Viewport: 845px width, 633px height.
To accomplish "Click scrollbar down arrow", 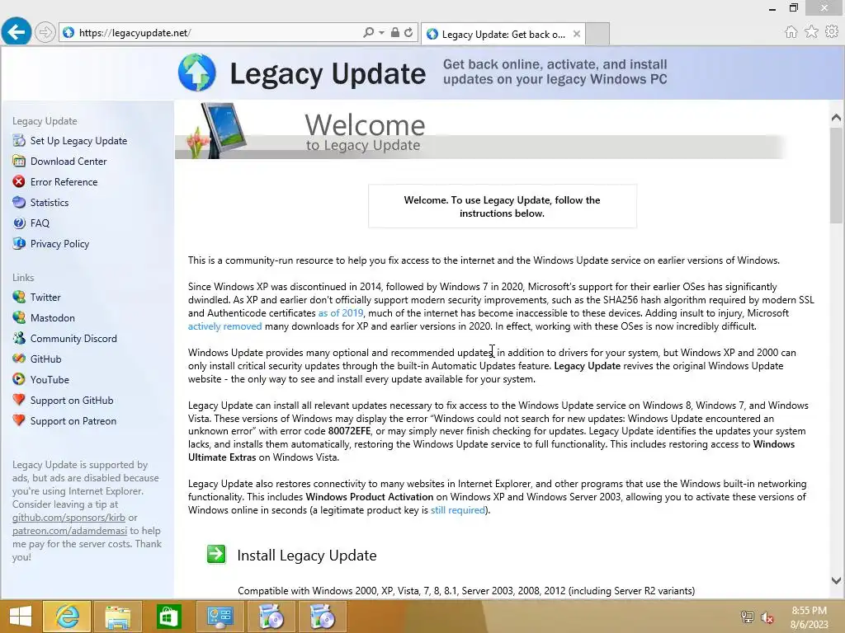I will [x=836, y=580].
